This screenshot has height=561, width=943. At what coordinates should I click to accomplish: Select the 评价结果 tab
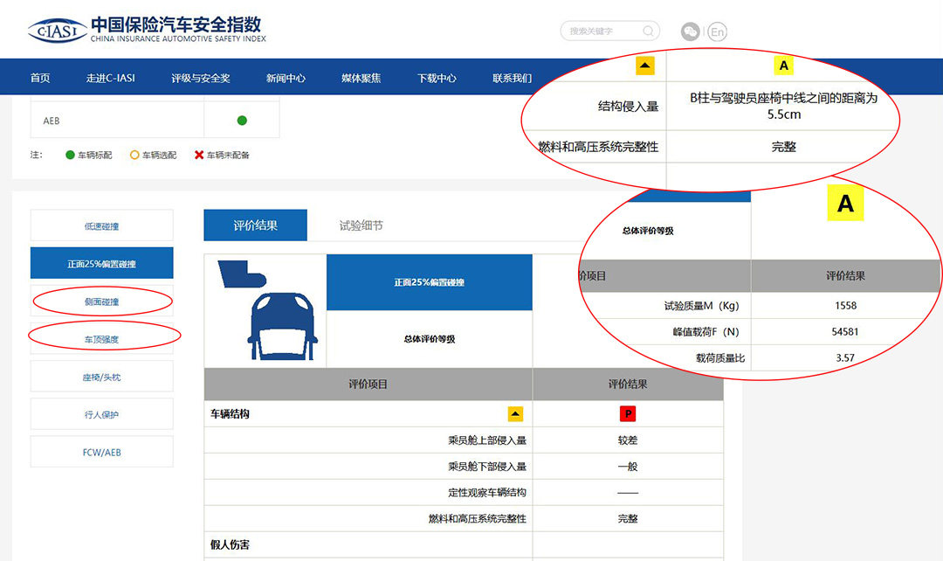(255, 225)
